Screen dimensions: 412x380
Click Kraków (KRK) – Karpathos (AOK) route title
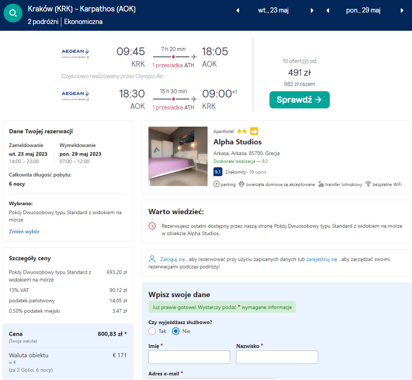tap(82, 9)
